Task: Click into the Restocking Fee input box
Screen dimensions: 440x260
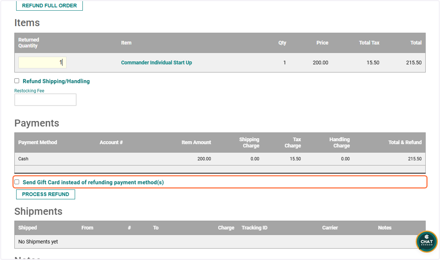Action: pyautogui.click(x=45, y=100)
